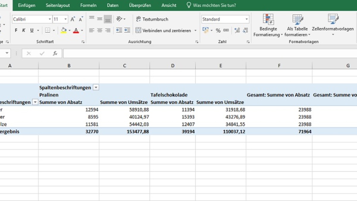This screenshot has width=357, height=201.
Task: Click the Schriftgrad vergrößern icon
Action: [72, 19]
